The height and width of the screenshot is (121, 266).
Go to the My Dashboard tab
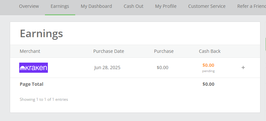point(96,6)
